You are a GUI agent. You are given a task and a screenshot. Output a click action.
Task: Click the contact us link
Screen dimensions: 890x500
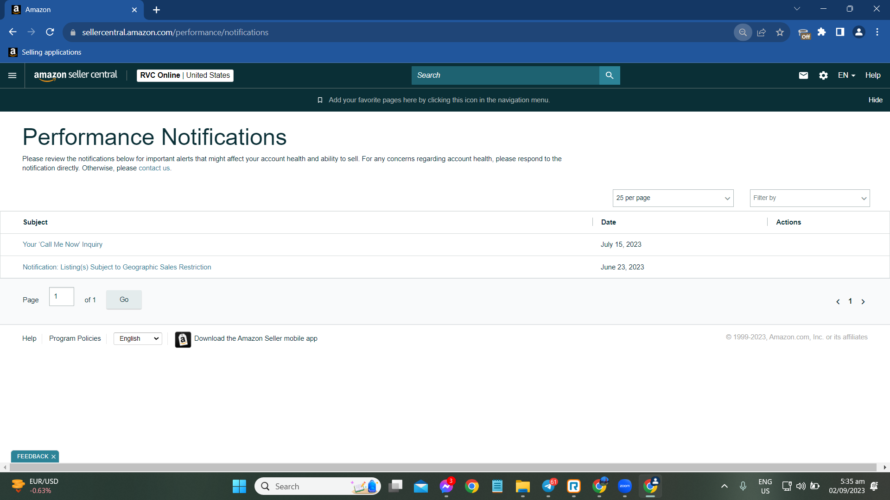coord(154,168)
